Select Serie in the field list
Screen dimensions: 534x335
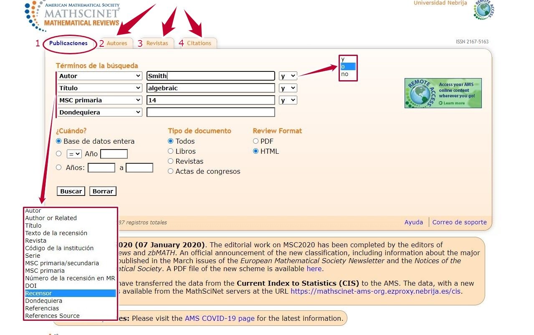coord(70,256)
